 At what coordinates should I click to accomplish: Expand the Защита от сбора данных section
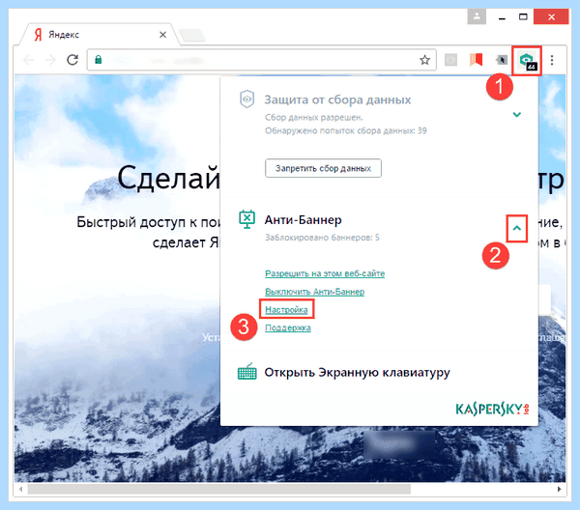pos(517,114)
